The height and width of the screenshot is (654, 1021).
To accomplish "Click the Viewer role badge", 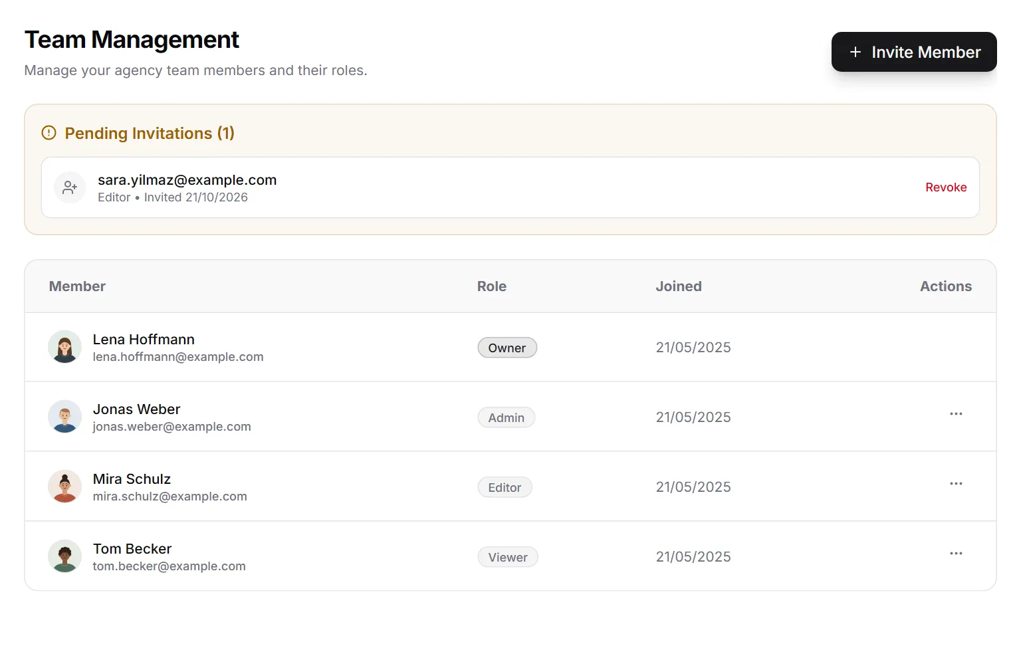I will pyautogui.click(x=508, y=557).
